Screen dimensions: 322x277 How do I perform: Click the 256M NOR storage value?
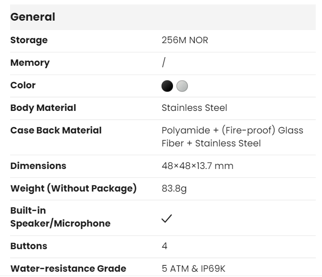pyautogui.click(x=185, y=40)
